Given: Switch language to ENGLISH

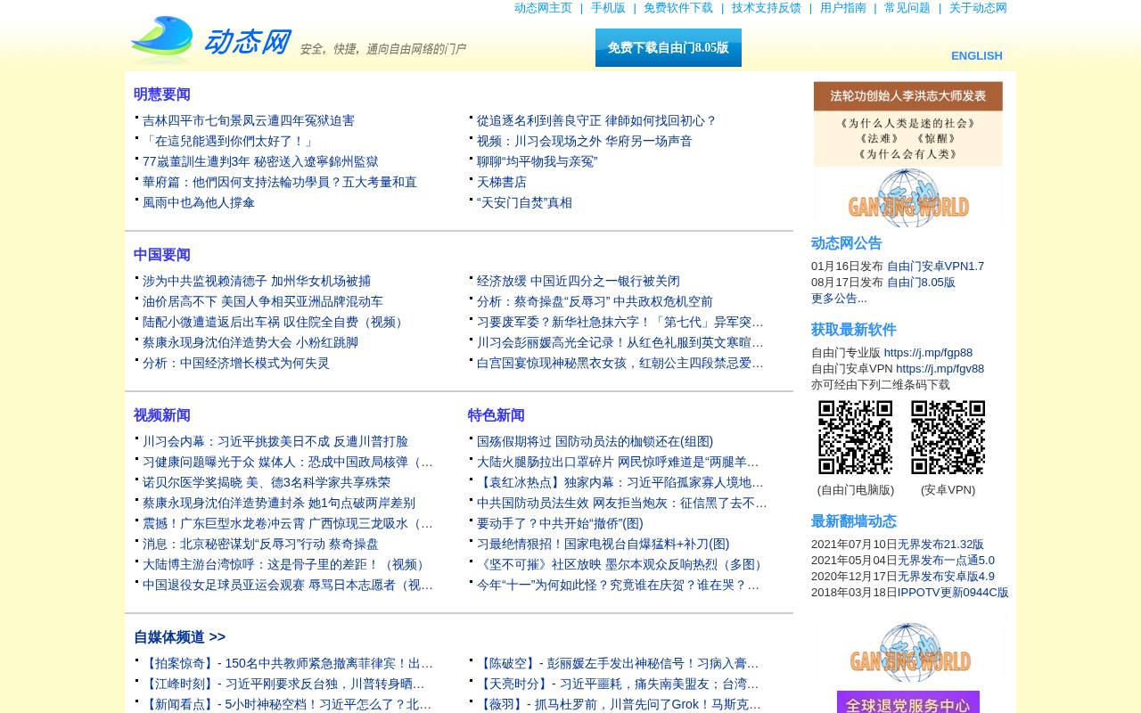Looking at the screenshot, I should [977, 55].
